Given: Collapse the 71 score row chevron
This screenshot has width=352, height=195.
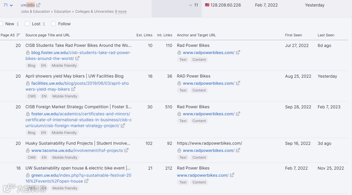Looking at the screenshot, I should pos(11,5).
